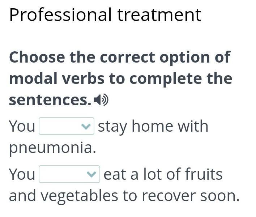The image size is (256, 217).
Task: Click the chevron arrow in the second sentence dropdown
Action: tap(91, 175)
